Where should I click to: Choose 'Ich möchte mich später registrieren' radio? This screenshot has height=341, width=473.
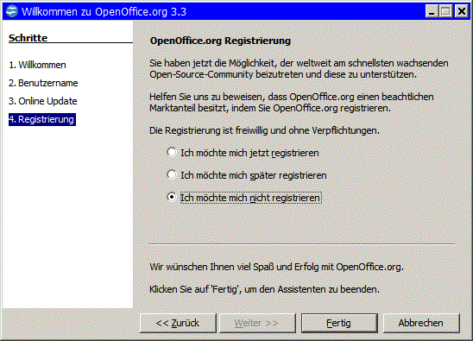pos(247,175)
